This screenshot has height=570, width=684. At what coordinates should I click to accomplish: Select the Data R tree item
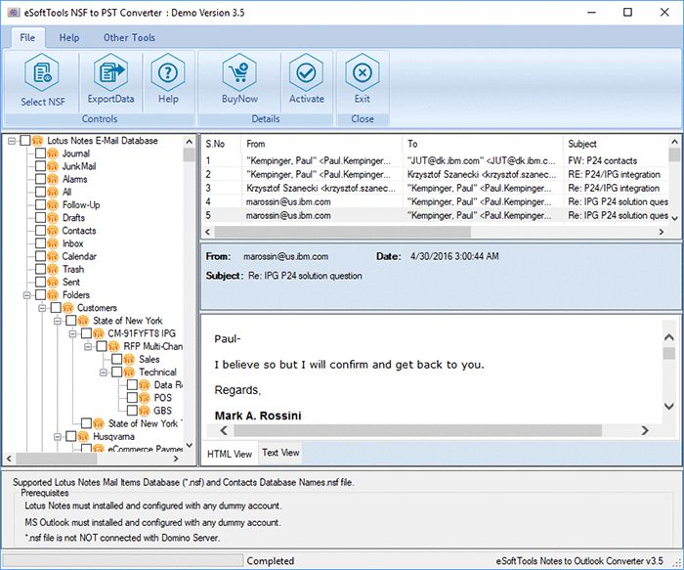[x=168, y=385]
